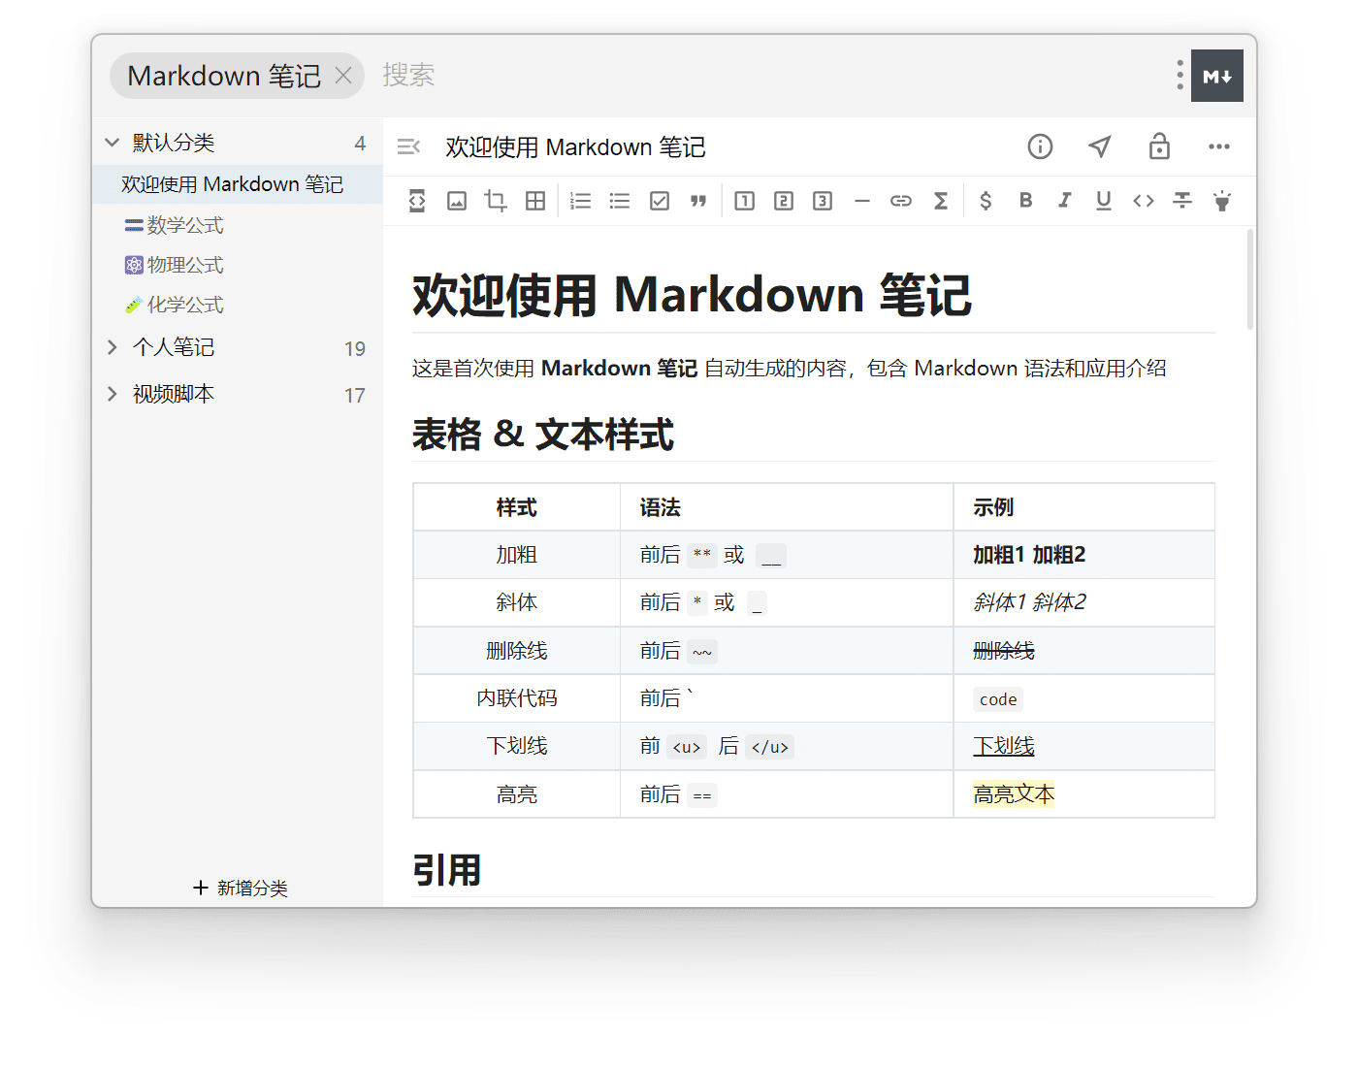Collapse the 默认分类 category
The width and height of the screenshot is (1358, 1067).
pos(113,143)
